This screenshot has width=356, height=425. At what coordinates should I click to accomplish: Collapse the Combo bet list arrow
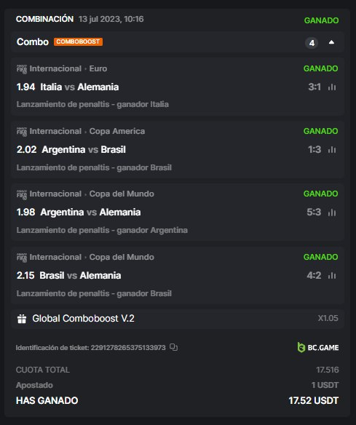click(331, 42)
